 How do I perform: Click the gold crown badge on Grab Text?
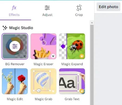[x=82, y=91]
